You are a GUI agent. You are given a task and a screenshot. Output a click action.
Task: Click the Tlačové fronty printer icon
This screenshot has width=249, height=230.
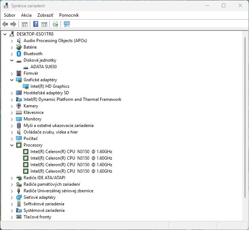tap(19, 217)
